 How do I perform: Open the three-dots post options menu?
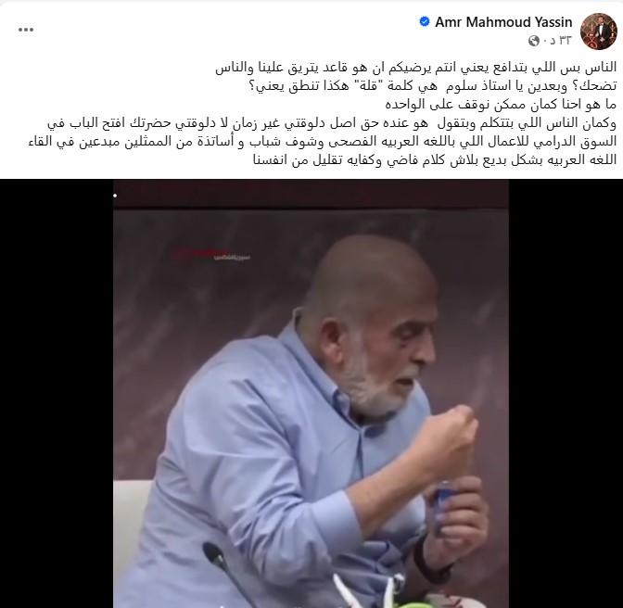coord(26,30)
